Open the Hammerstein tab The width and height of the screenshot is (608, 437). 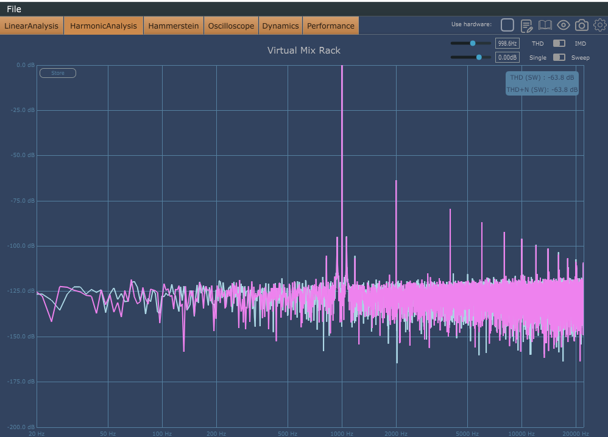click(x=174, y=26)
